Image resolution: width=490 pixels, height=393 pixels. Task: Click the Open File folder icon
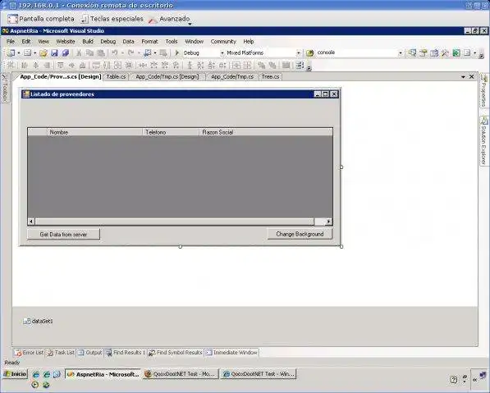click(x=44, y=53)
